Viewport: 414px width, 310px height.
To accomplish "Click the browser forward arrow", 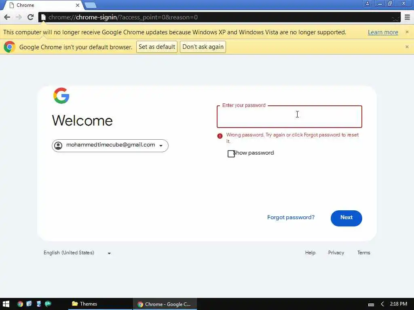I will pyautogui.click(x=19, y=17).
